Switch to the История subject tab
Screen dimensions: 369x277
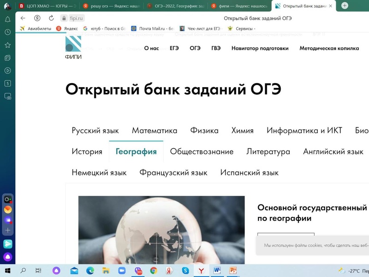[87, 151]
